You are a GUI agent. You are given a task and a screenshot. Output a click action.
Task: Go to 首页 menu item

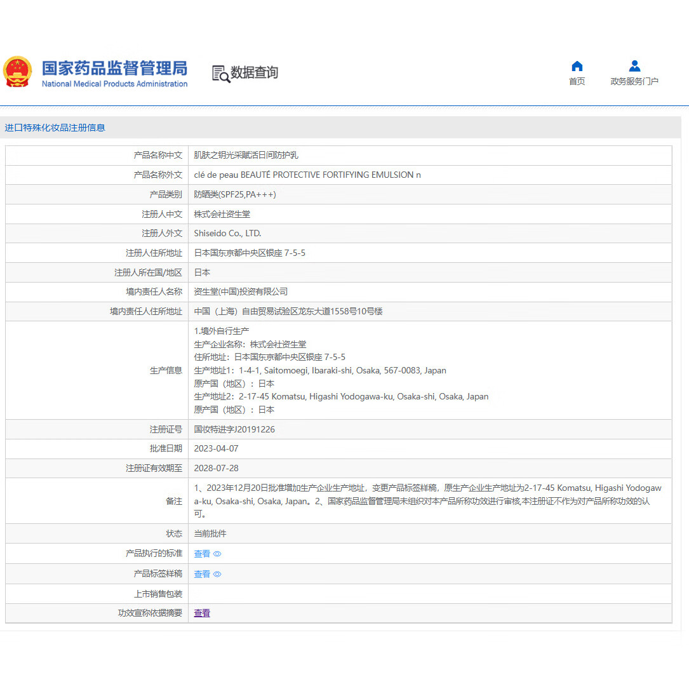(x=577, y=81)
